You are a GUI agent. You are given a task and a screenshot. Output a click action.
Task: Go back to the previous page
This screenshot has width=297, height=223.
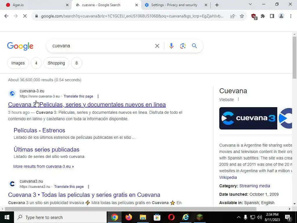[x=6, y=16]
